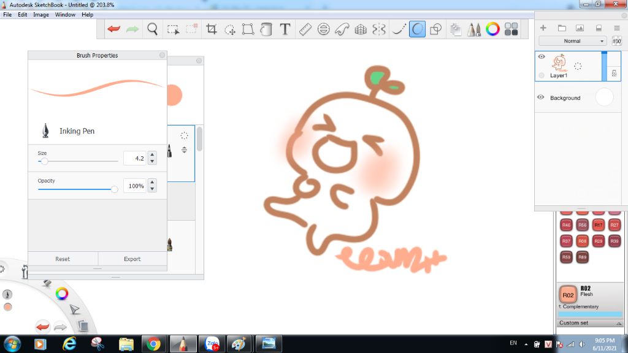Pick Copic color swatch R17
The image size is (628, 353).
pos(599,225)
